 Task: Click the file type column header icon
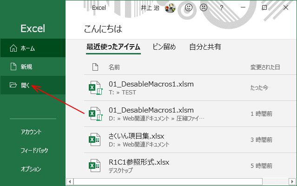point(95,67)
